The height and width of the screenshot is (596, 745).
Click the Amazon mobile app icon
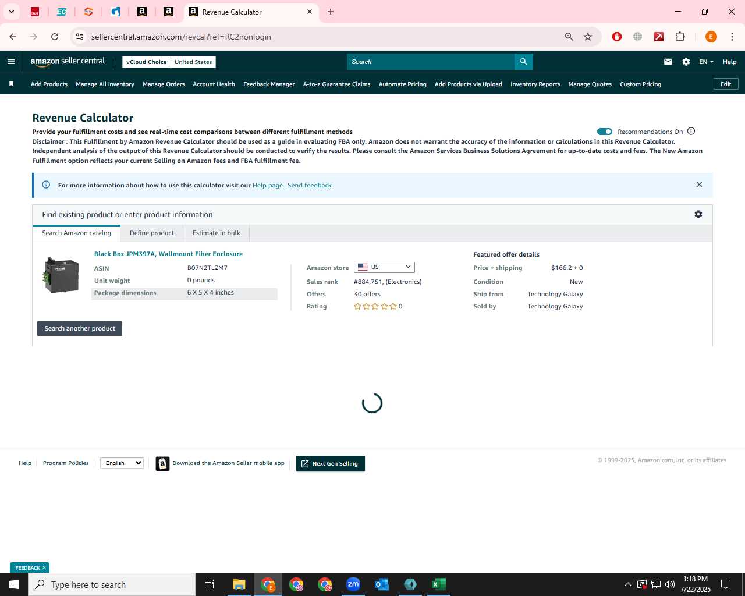[x=163, y=463]
